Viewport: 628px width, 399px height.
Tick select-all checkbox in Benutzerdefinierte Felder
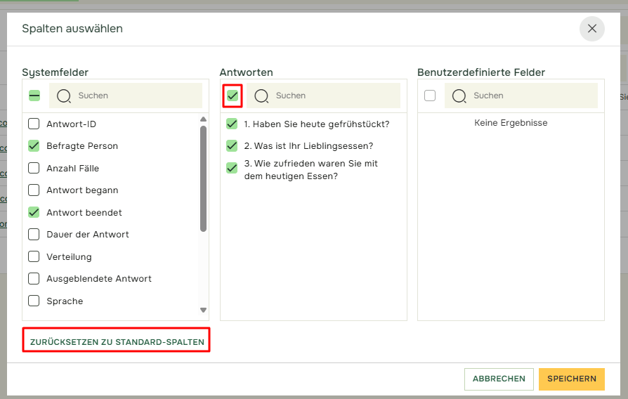coord(430,96)
